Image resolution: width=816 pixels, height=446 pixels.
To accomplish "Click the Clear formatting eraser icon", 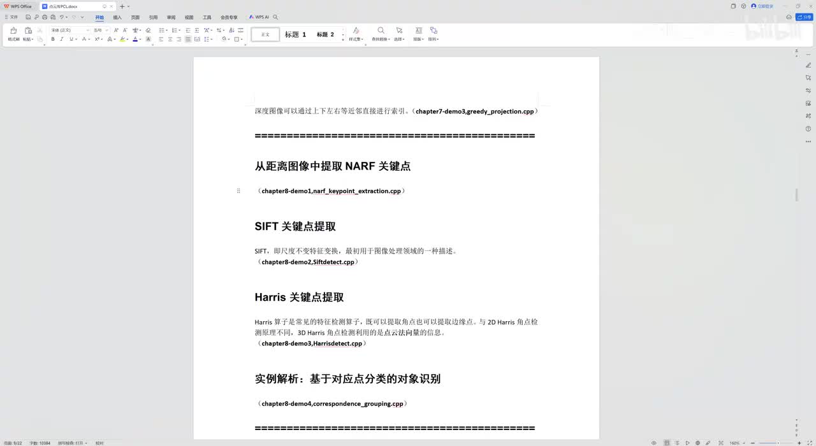I will [x=149, y=30].
